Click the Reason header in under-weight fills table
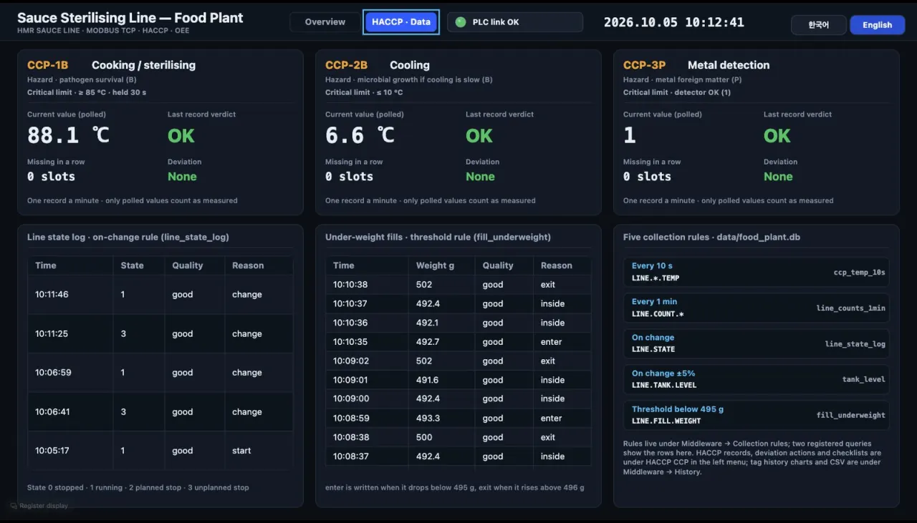Screen dimensions: 917x523 coord(557,265)
